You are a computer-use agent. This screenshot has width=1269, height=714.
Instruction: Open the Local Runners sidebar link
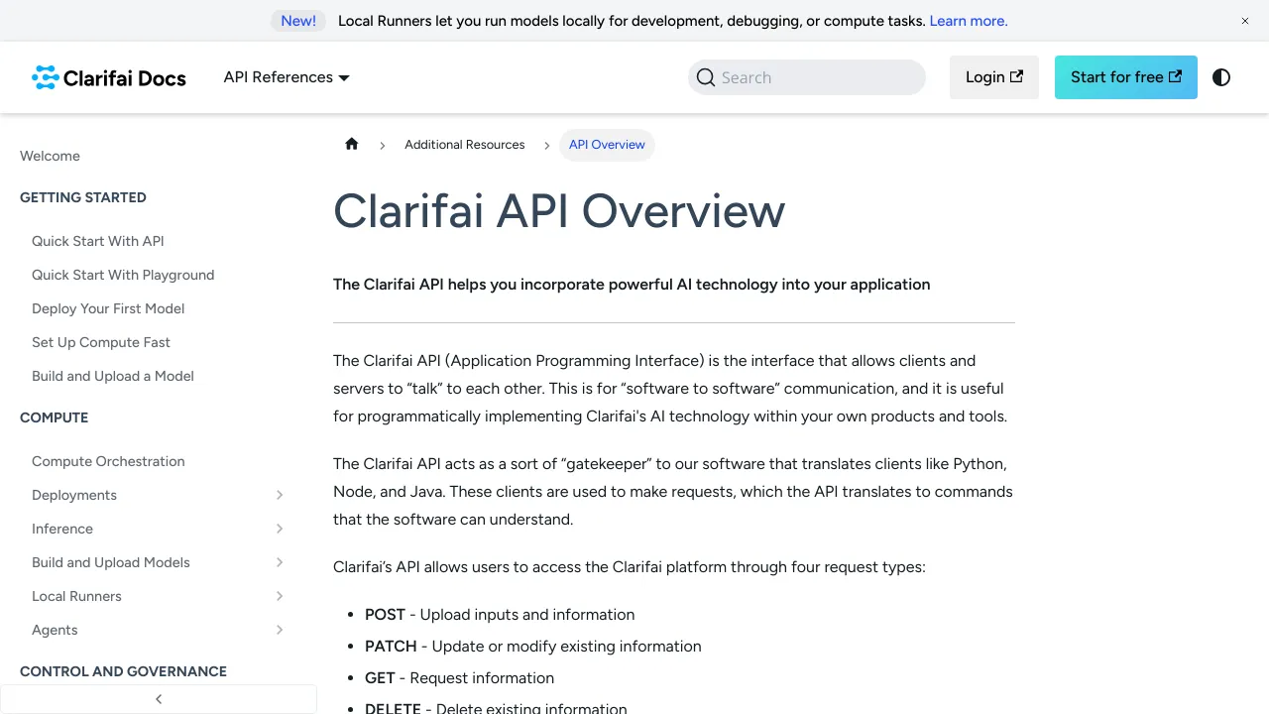[x=76, y=596]
